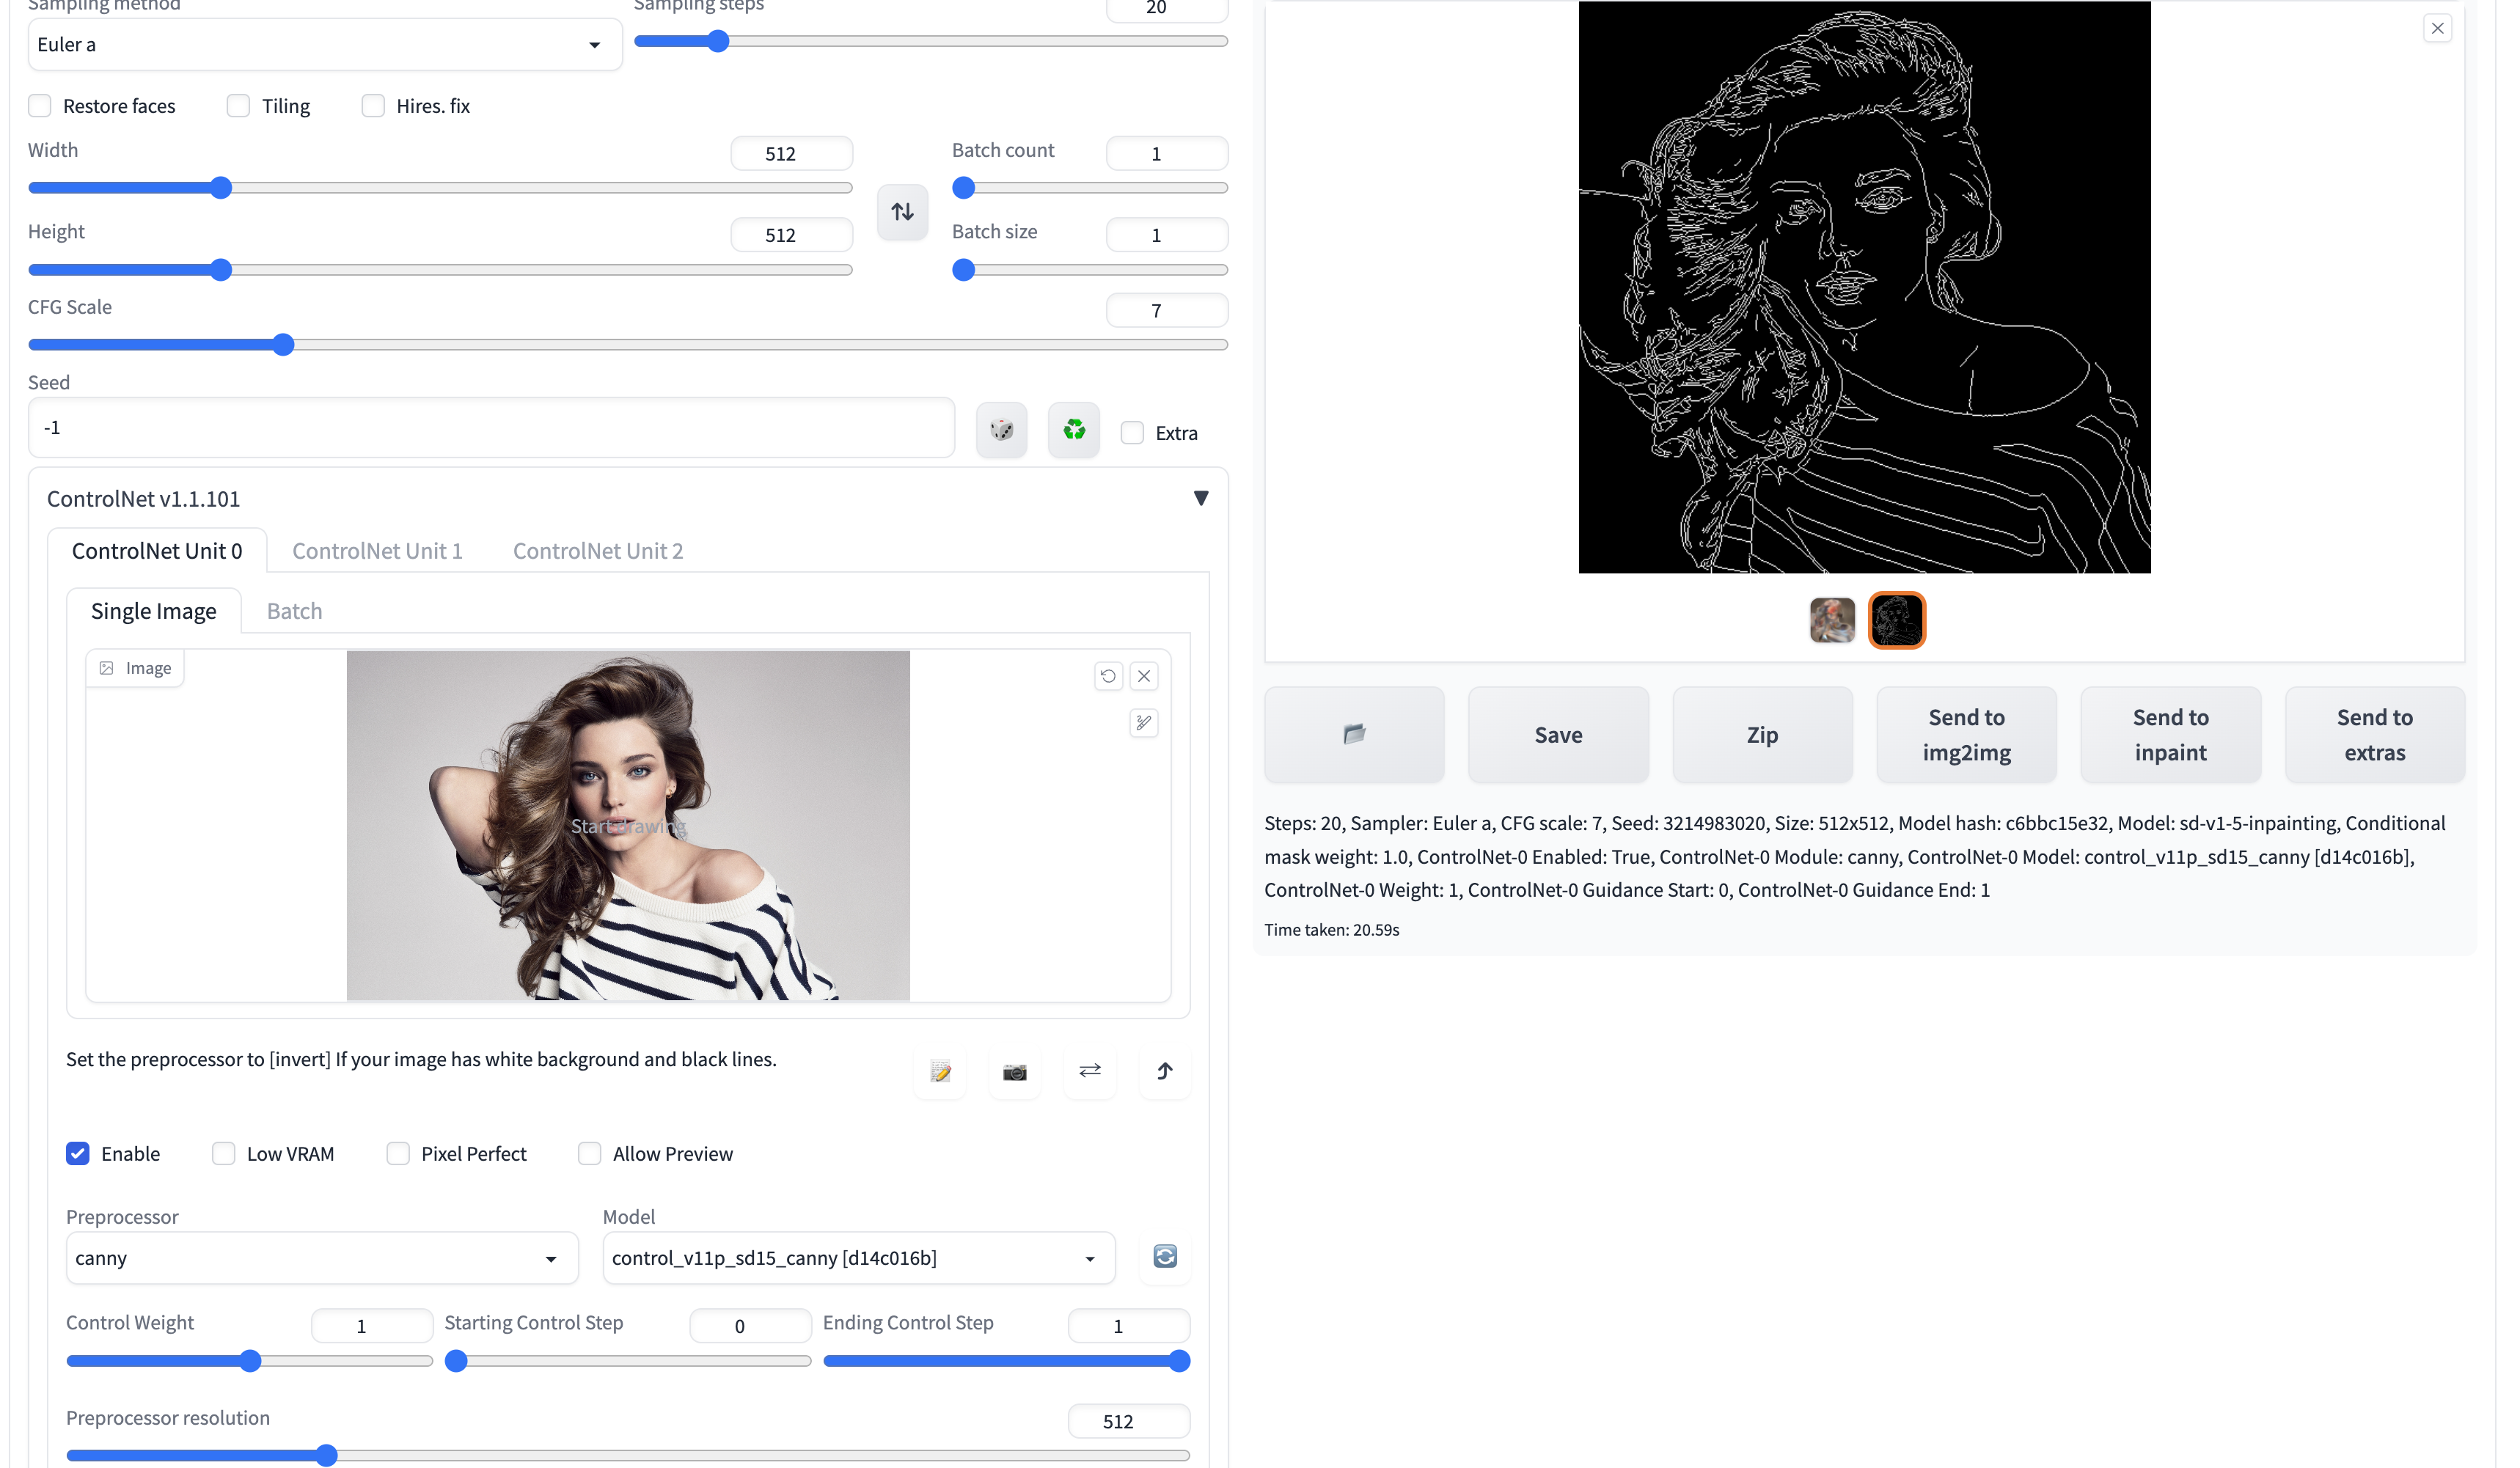Viewport: 2520px width, 1468px height.
Task: Enable the Pixel Perfect checkbox
Action: 398,1153
